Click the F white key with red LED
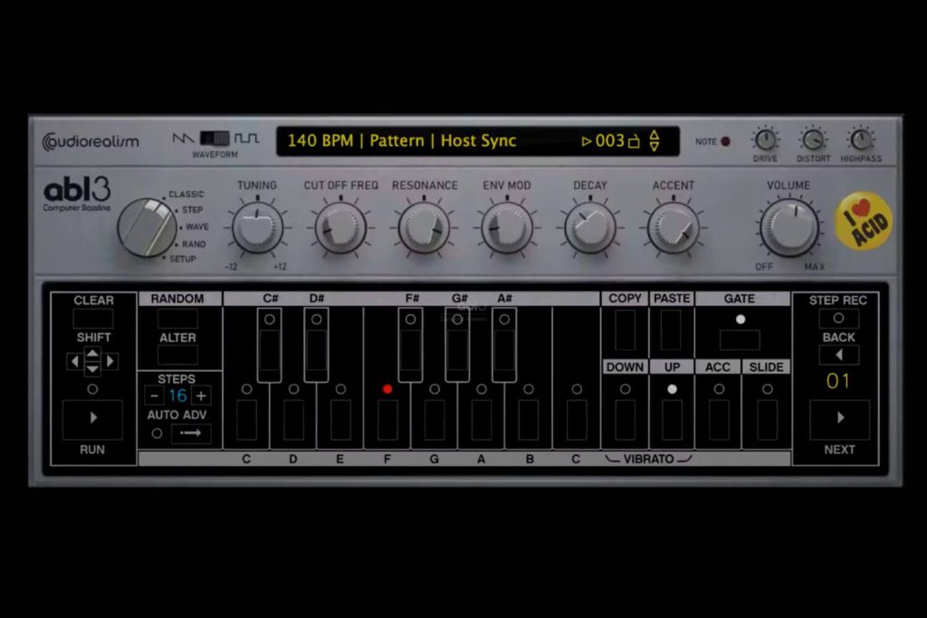927x618 pixels. tap(387, 420)
